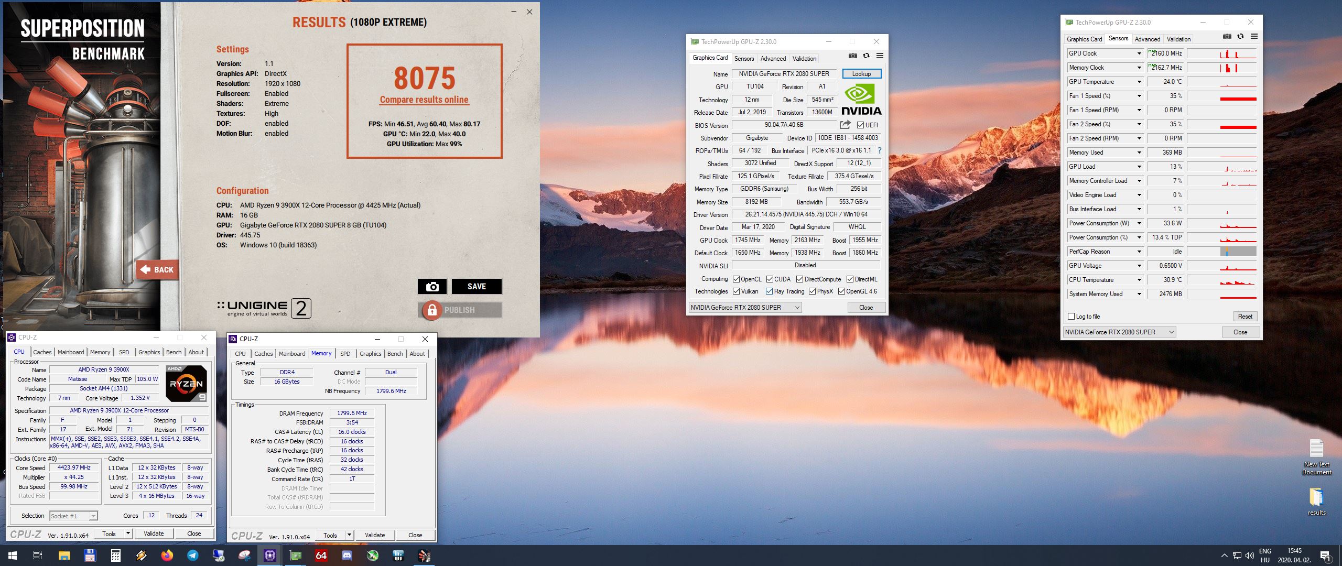Image resolution: width=1342 pixels, height=566 pixels.
Task: Click Compare results online link
Action: 424,100
